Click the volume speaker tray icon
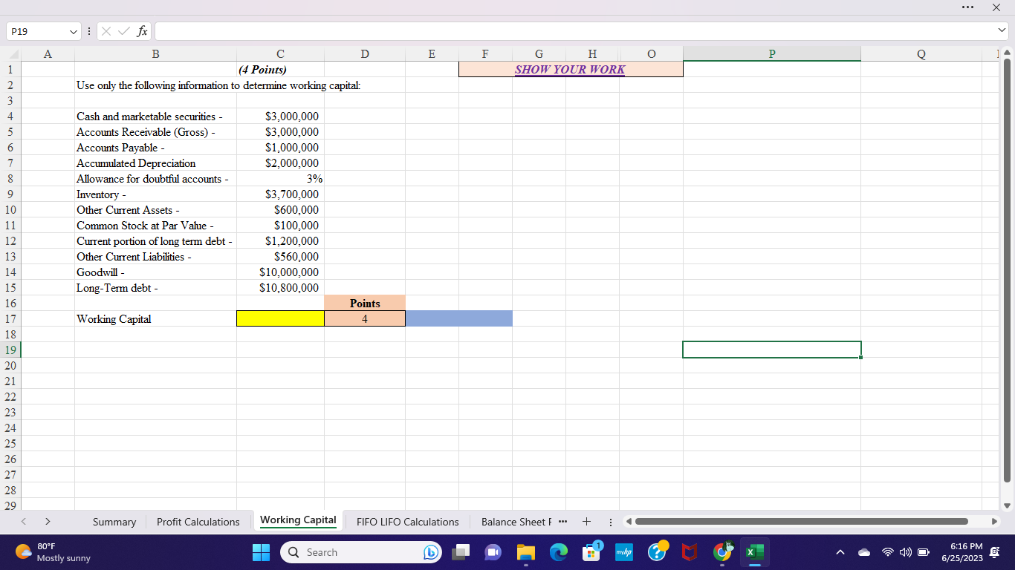 coord(904,553)
